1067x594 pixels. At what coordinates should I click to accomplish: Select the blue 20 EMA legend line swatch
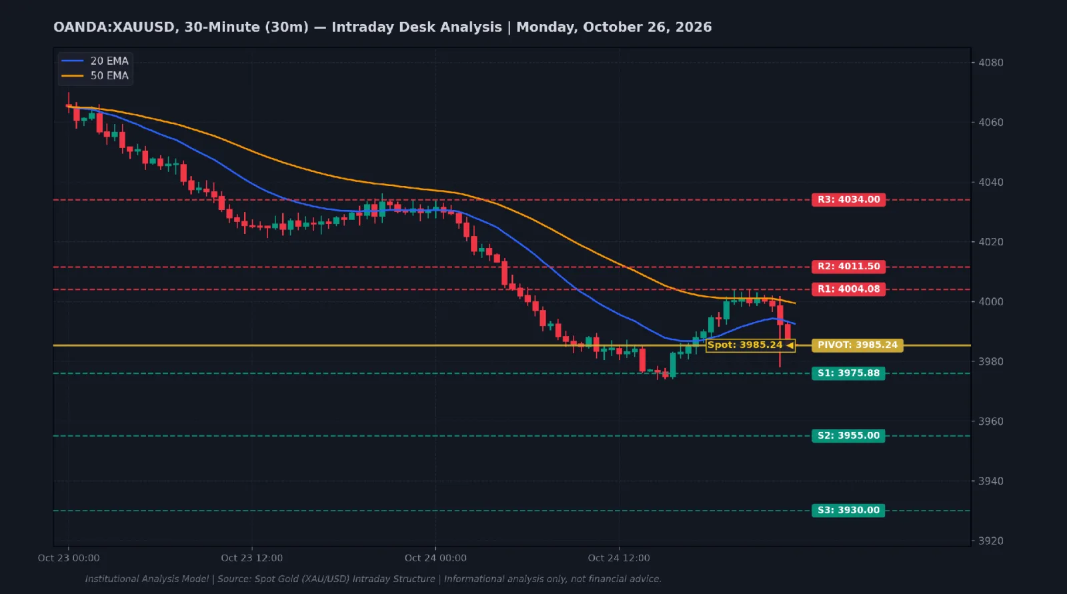tap(73, 61)
